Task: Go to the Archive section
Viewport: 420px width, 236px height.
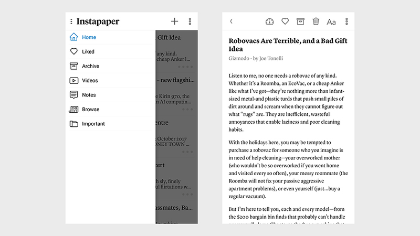Action: point(110,66)
